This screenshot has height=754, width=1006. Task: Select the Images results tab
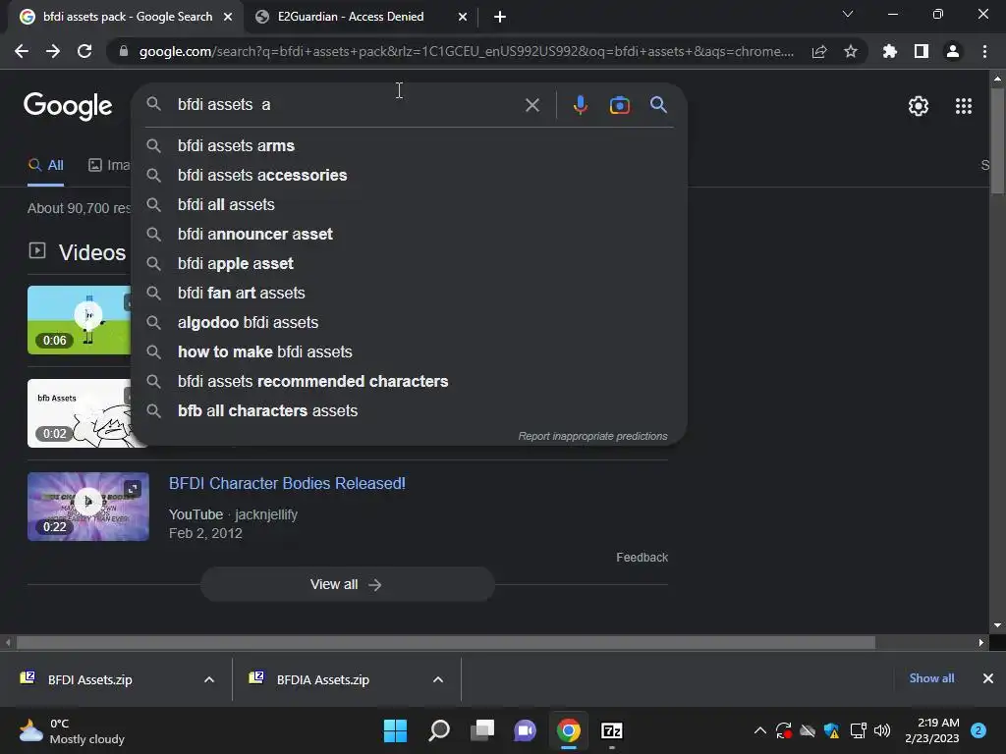coord(109,165)
